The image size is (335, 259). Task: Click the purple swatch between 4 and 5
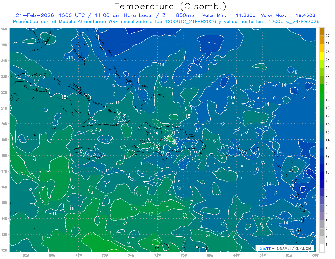[x=322, y=216]
